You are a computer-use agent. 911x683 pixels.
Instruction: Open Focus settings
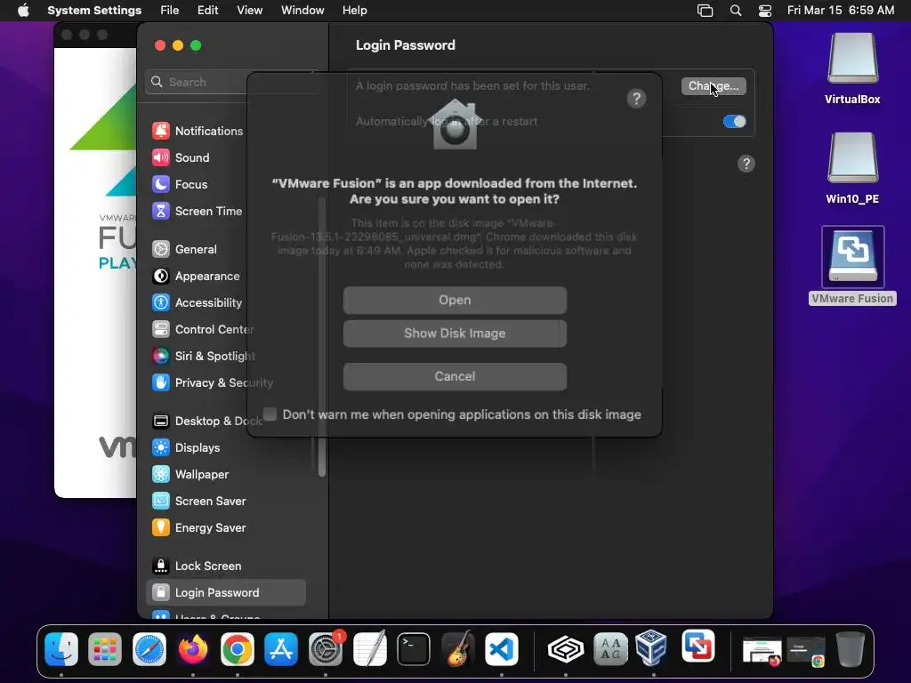click(x=180, y=184)
